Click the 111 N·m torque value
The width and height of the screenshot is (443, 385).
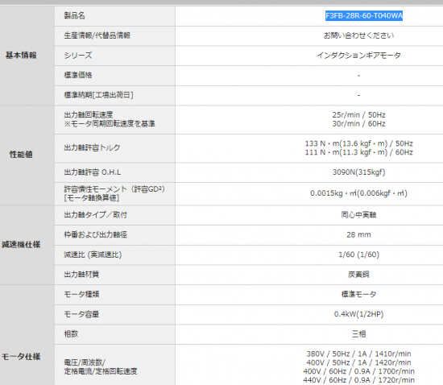click(358, 152)
